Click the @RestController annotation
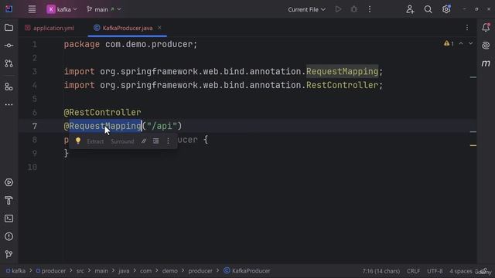 102,113
